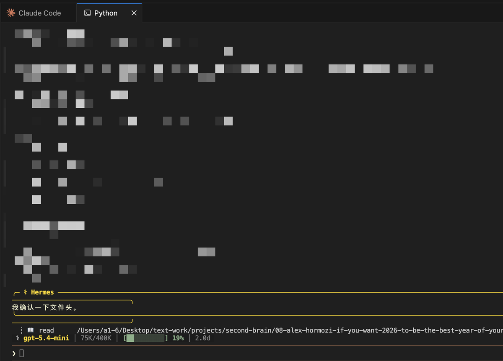This screenshot has width=503, height=361.
Task: Select the Python terminal tab
Action: 106,13
